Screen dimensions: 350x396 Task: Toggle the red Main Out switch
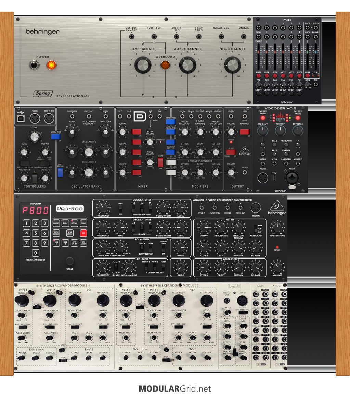(244, 132)
